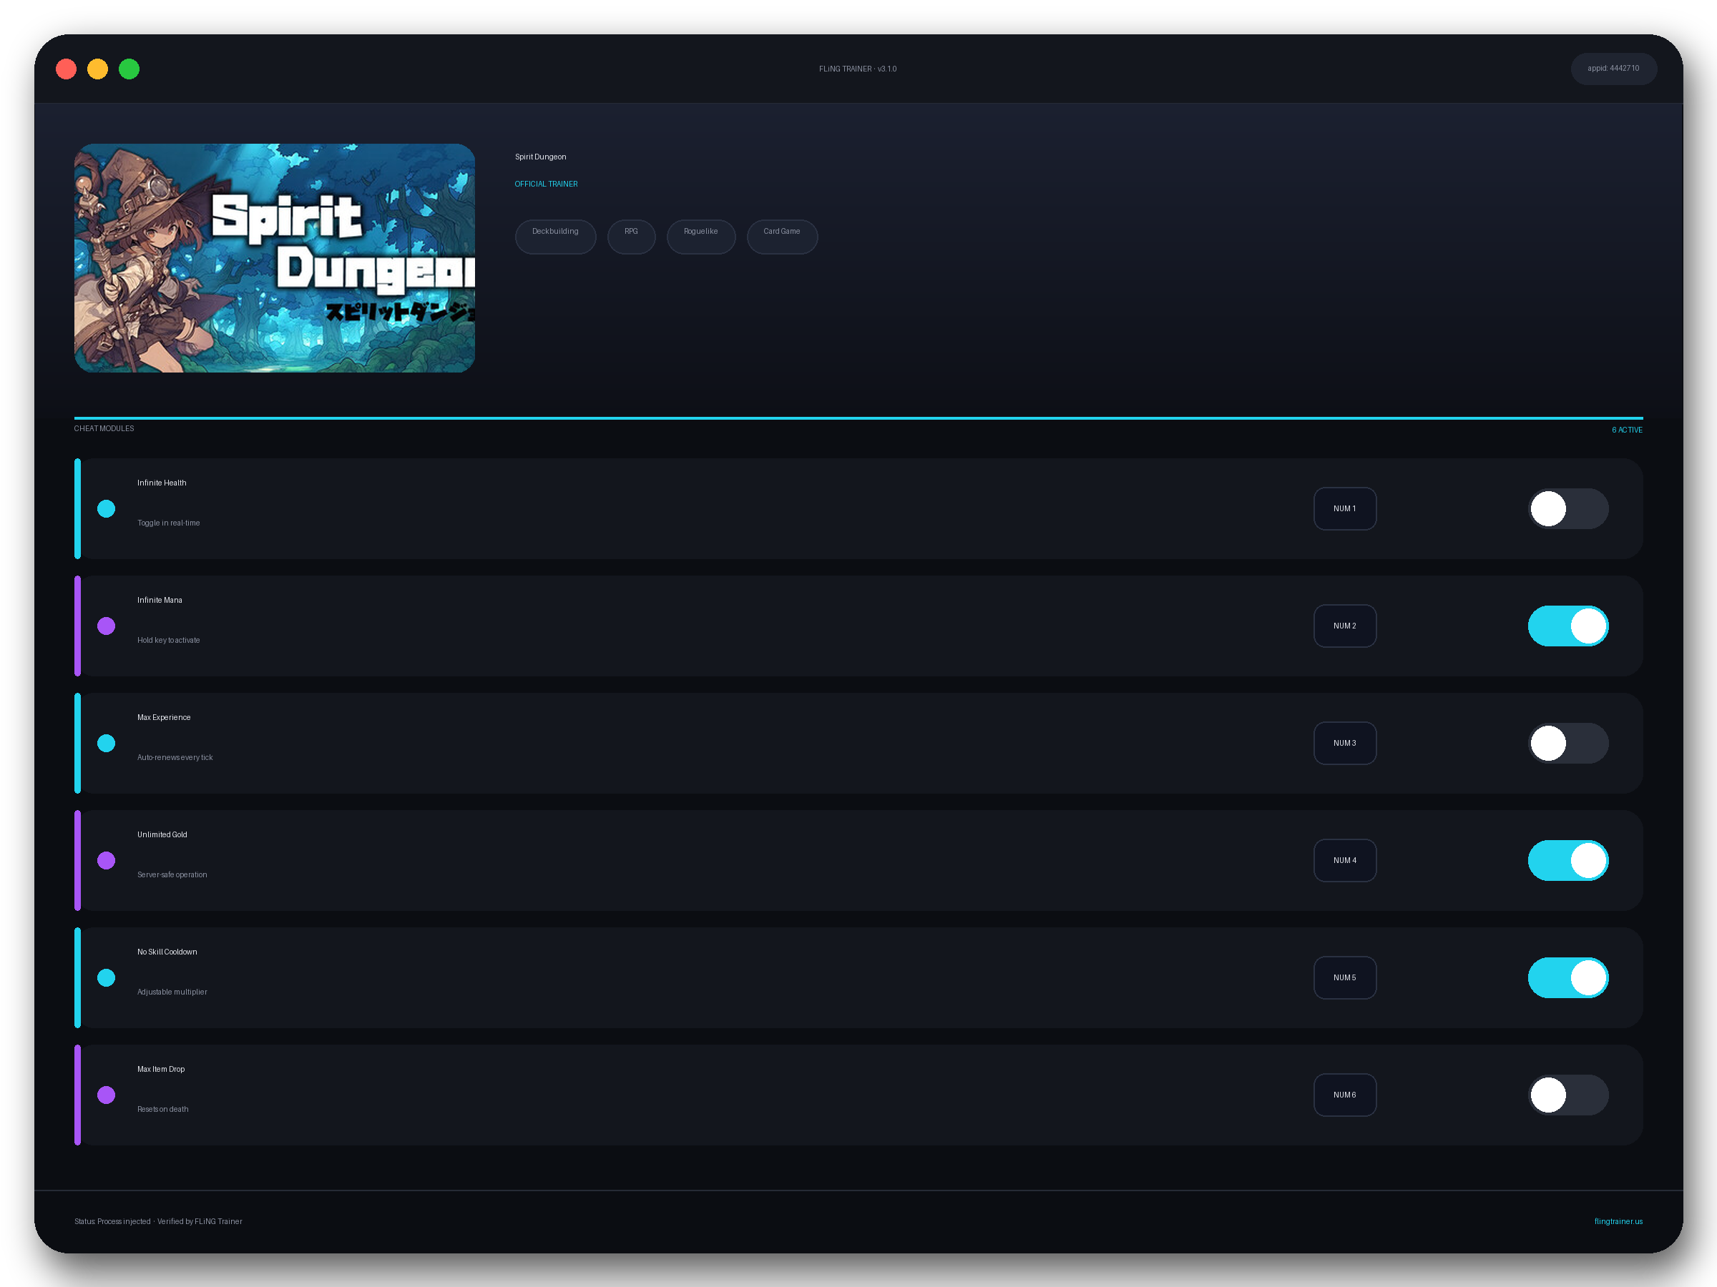Select the NUM 3 hotkey button
This screenshot has width=1717, height=1287.
(x=1344, y=743)
